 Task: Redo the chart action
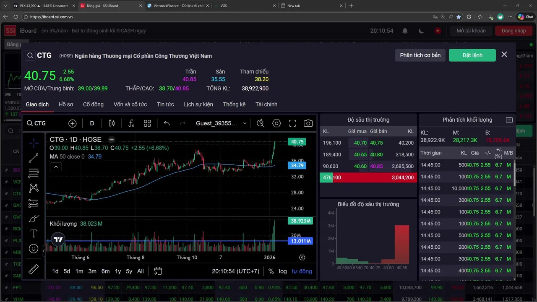pos(182,123)
